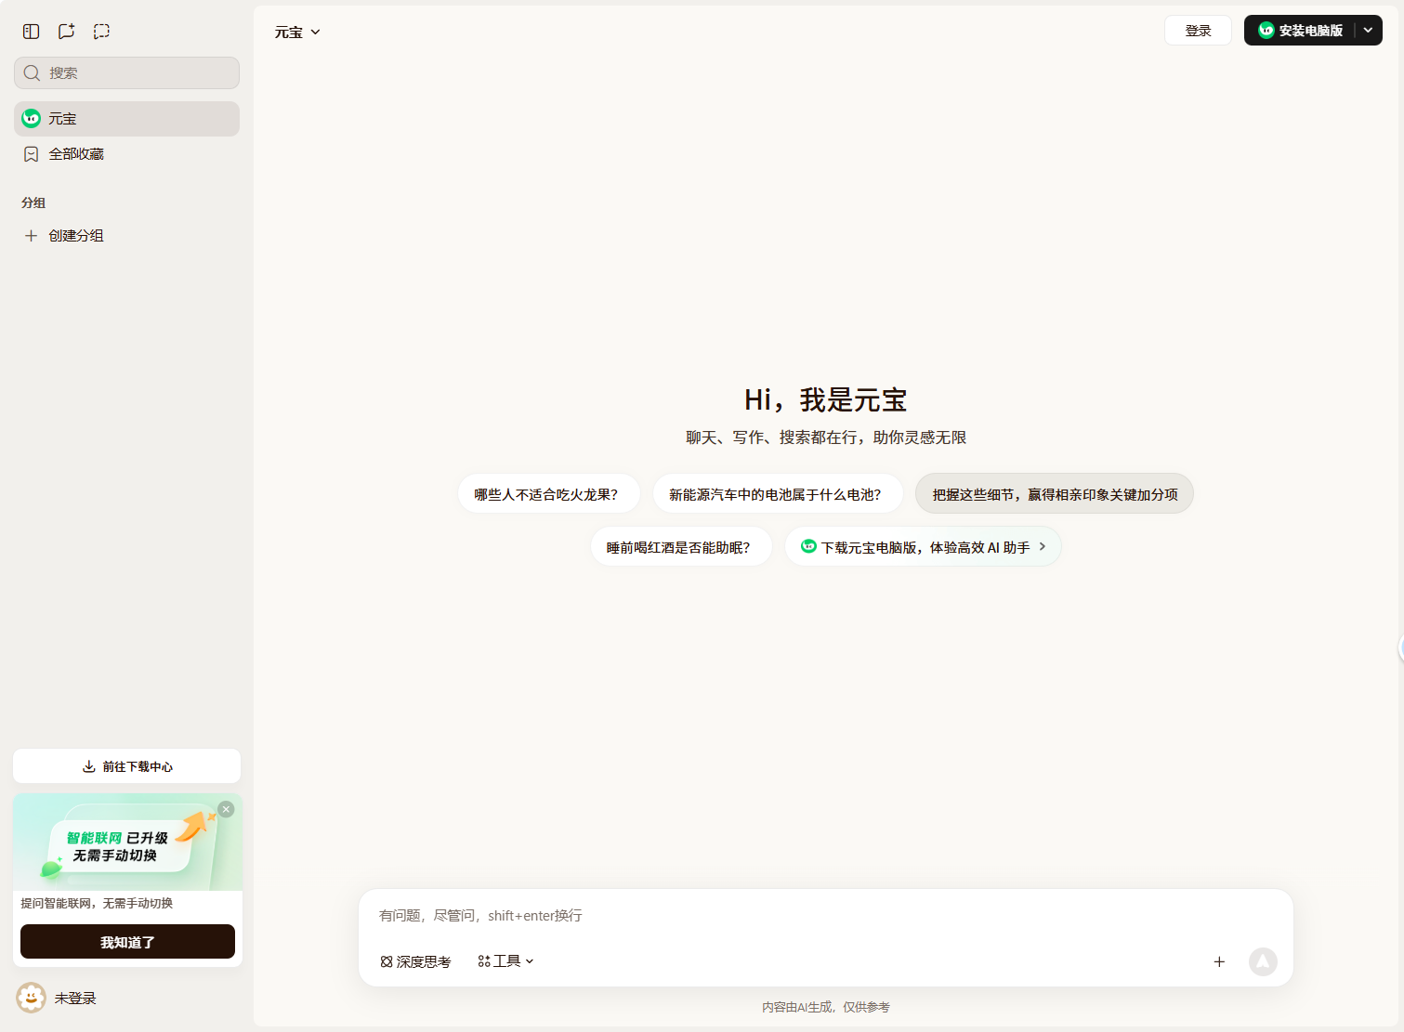1404x1032 pixels.
Task: Click 创建分组 to add a group
Action: 126,236
